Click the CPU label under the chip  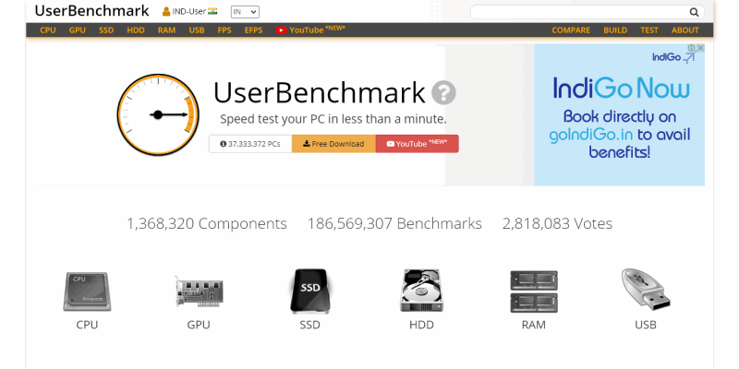point(87,325)
